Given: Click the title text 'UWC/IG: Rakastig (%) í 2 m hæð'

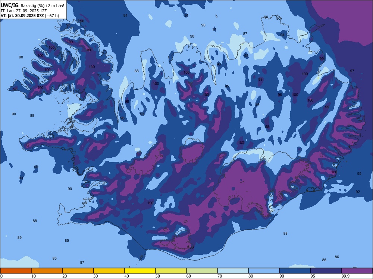Looking at the screenshot, I should click(32, 6).
